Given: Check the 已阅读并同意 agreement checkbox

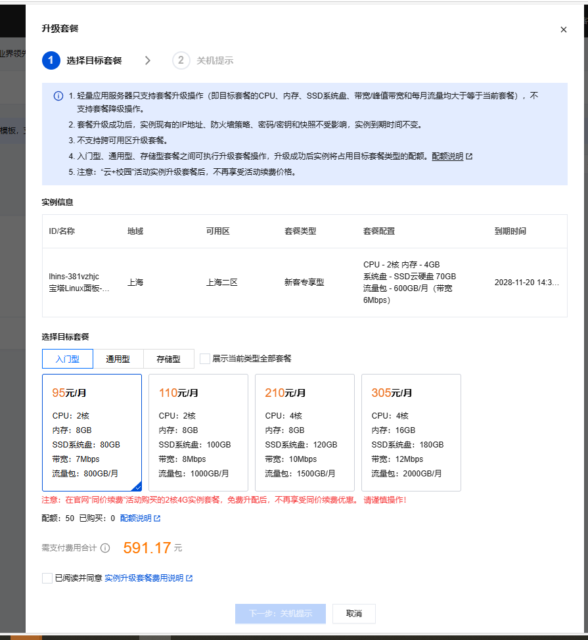Looking at the screenshot, I should 47,578.
